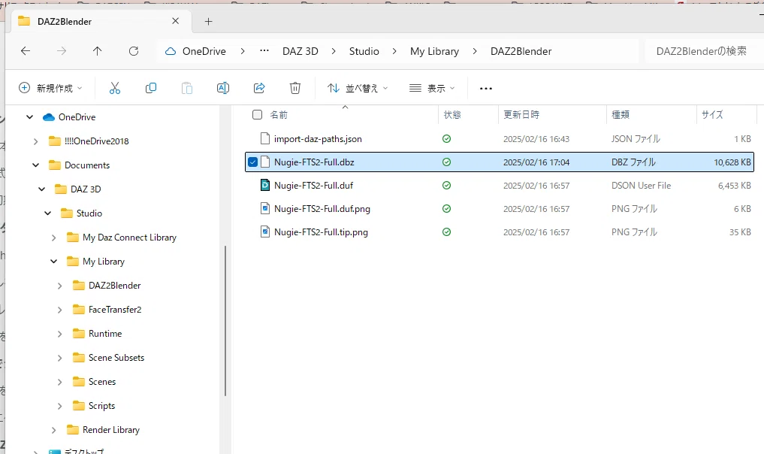
Task: Navigate to My Library in breadcrumb
Action: (x=435, y=51)
